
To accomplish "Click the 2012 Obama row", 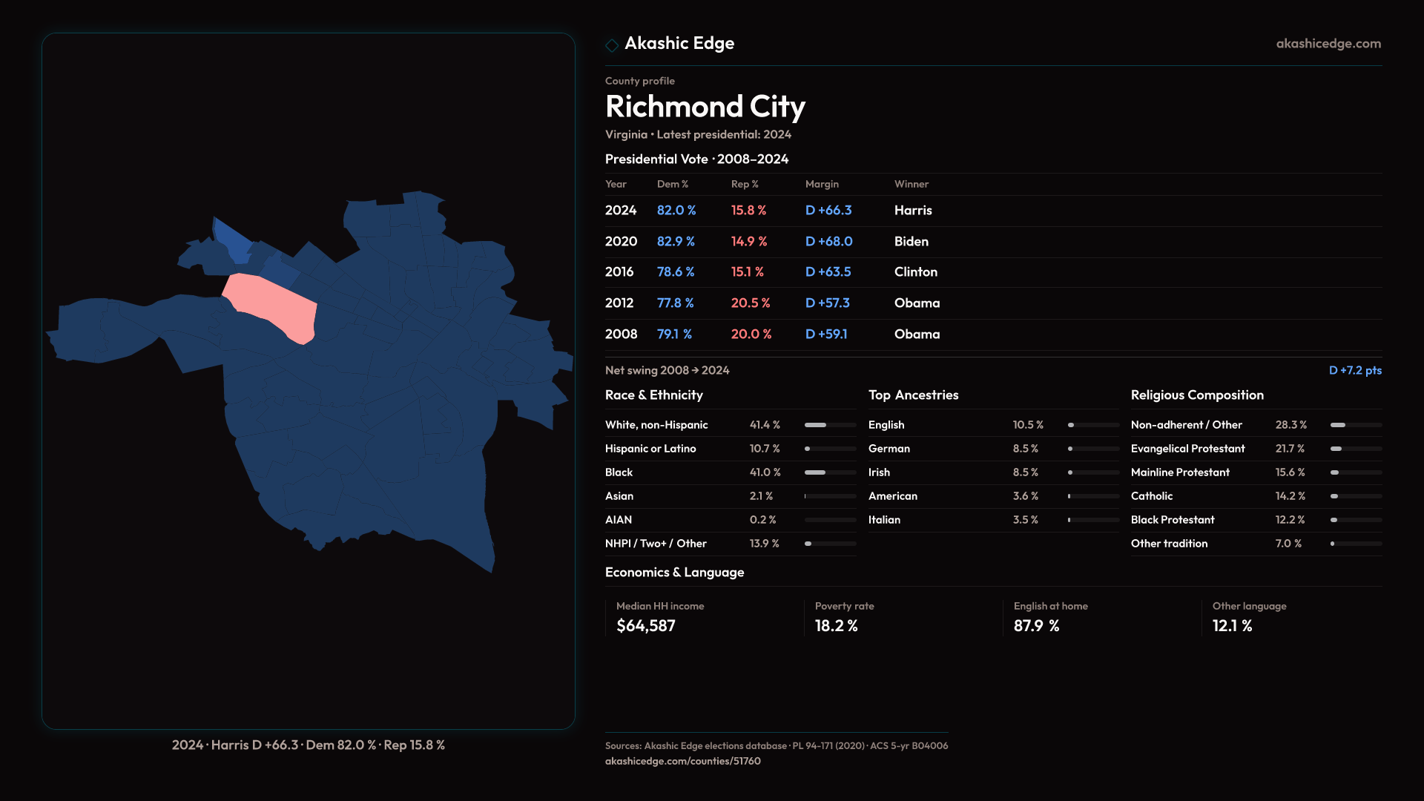I will click(917, 303).
